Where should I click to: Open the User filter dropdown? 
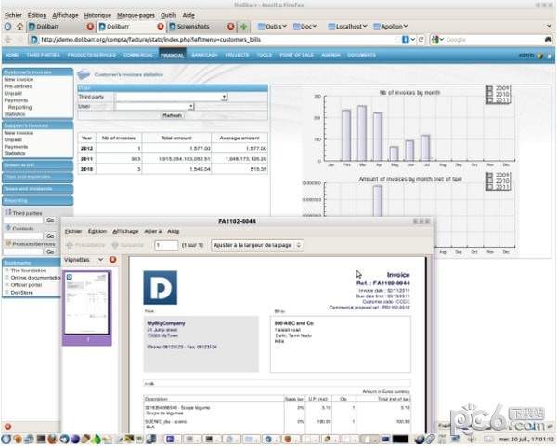[191, 107]
